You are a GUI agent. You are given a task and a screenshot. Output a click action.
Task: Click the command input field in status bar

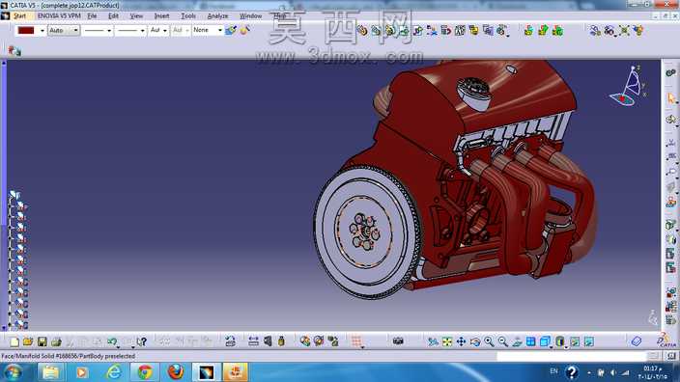click(x=572, y=356)
